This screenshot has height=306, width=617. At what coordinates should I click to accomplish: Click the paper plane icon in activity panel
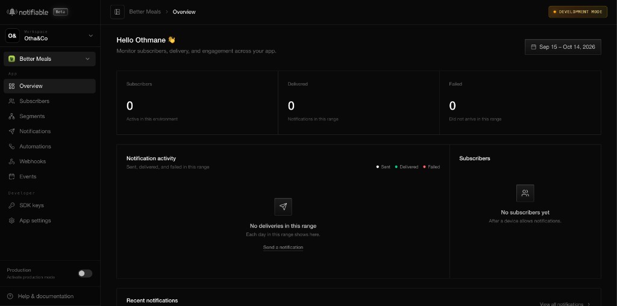coord(283,207)
